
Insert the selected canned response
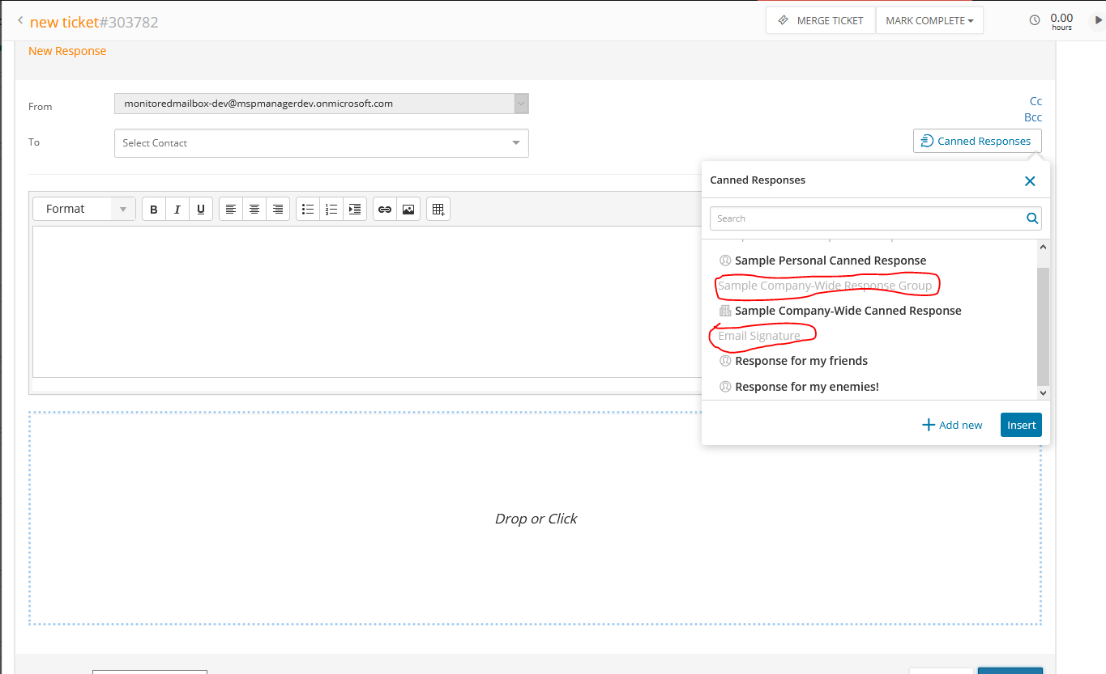[x=1021, y=424]
